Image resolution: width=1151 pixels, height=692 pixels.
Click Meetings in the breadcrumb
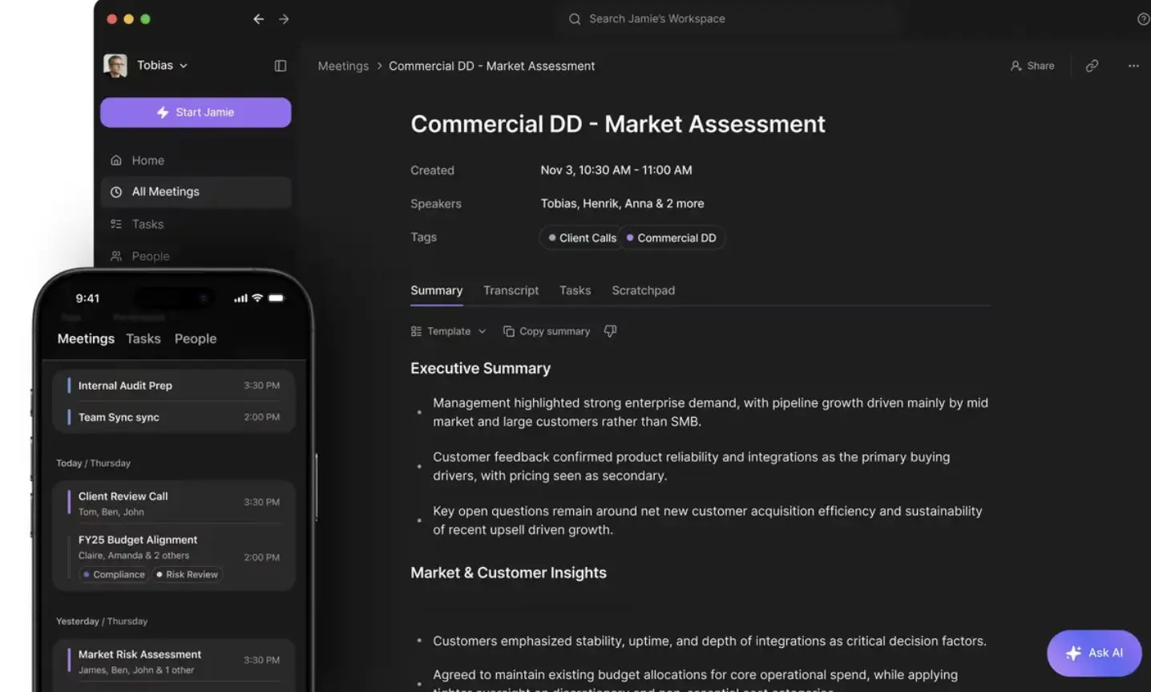coord(343,66)
